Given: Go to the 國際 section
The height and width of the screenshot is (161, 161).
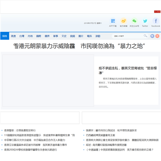Looking at the screenshot, I should coord(38,36).
